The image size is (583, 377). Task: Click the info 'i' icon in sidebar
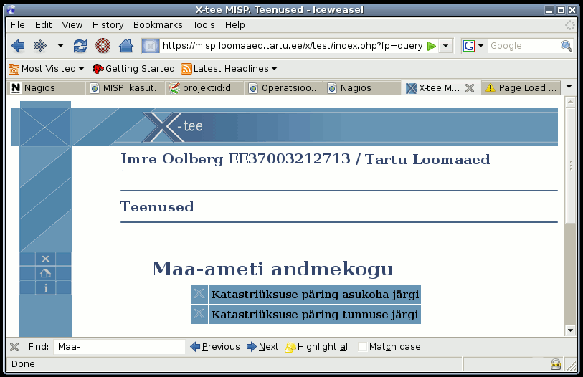(x=45, y=288)
